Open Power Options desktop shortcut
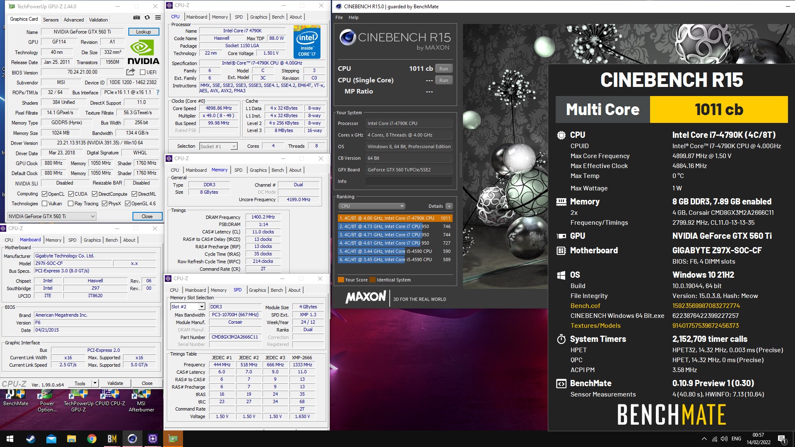The image size is (795, 447). pyautogui.click(x=47, y=401)
